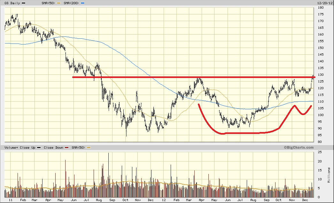Click the GS Daily chart title label

tap(12, 3)
